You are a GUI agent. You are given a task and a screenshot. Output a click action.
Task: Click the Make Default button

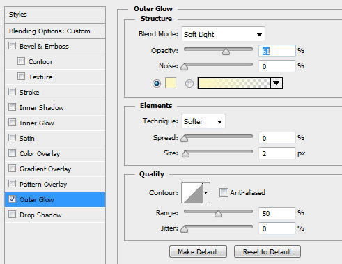(x=198, y=251)
